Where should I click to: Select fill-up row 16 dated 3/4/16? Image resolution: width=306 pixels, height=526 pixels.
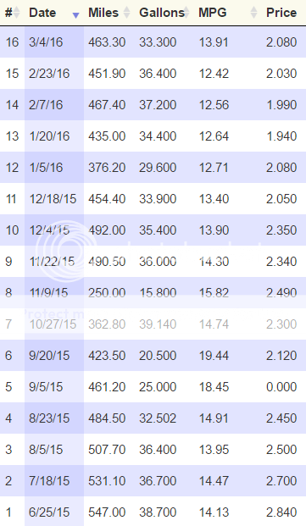click(x=153, y=42)
